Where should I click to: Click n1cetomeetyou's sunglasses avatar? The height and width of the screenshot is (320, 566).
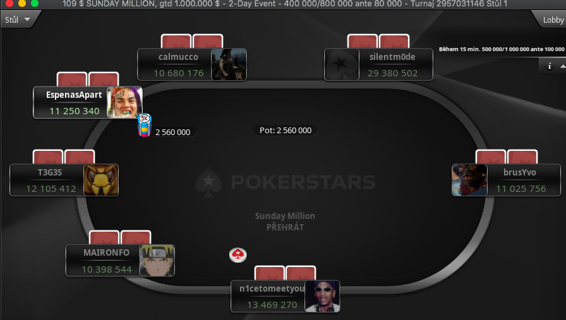pos(322,296)
